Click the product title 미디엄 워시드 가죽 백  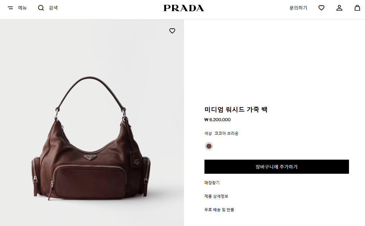(236, 109)
